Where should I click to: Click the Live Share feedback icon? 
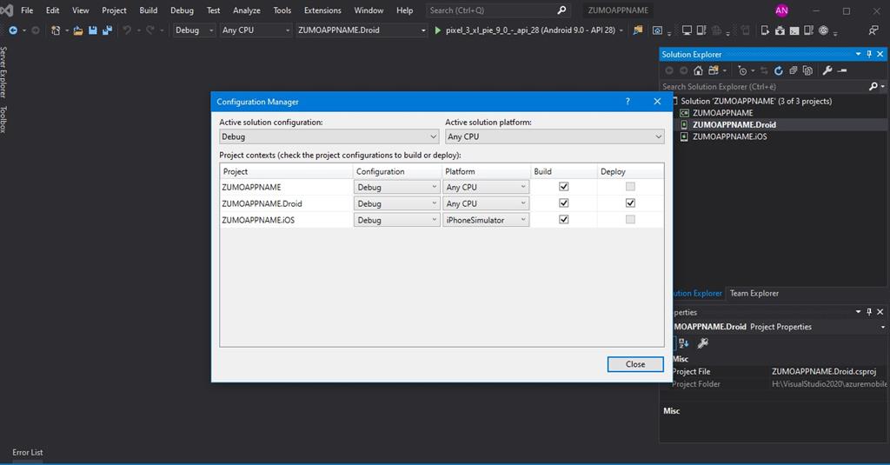tap(873, 30)
